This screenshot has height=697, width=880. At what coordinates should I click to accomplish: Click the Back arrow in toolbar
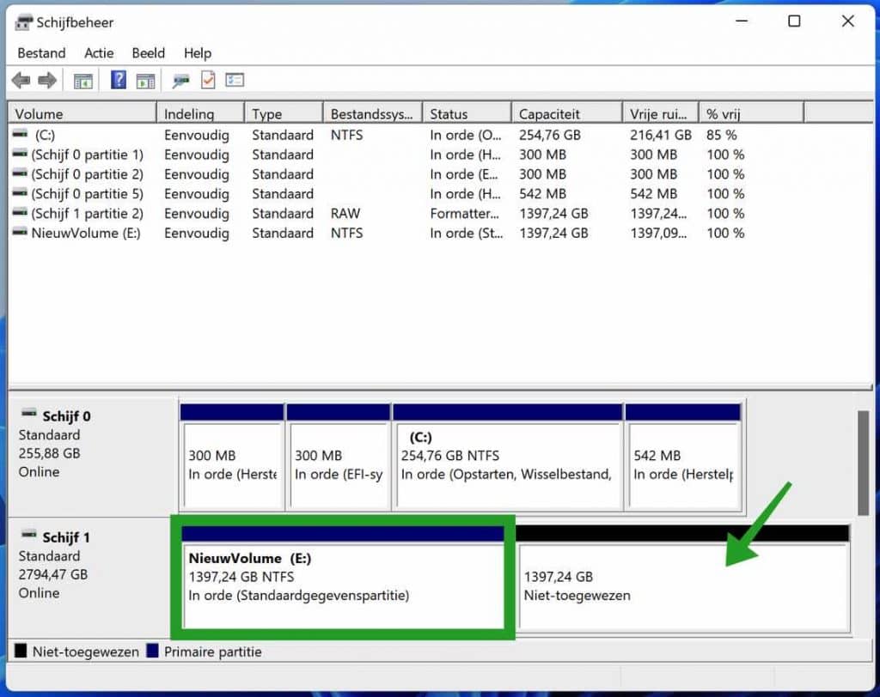(21, 81)
